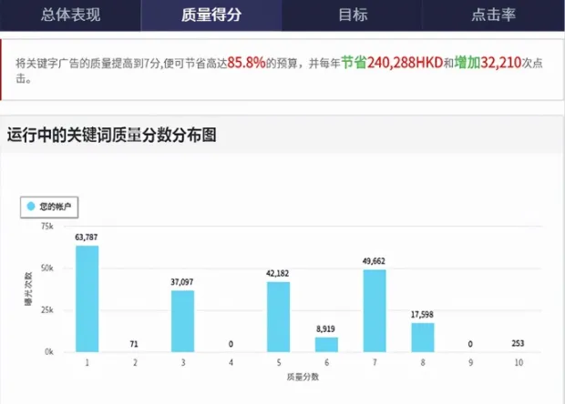This screenshot has width=565, height=404.
Task: Click the blue dot in the 您的帐户 legend
Action: click(x=31, y=207)
